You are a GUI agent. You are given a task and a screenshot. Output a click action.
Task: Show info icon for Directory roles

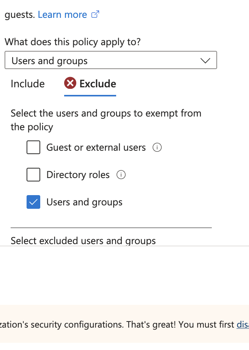pyautogui.click(x=121, y=175)
